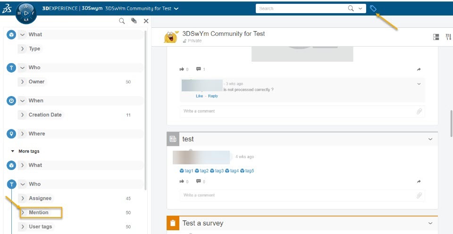The image size is (453, 234).
Task: Click the 3DS logo in the header
Action: coord(7,9)
